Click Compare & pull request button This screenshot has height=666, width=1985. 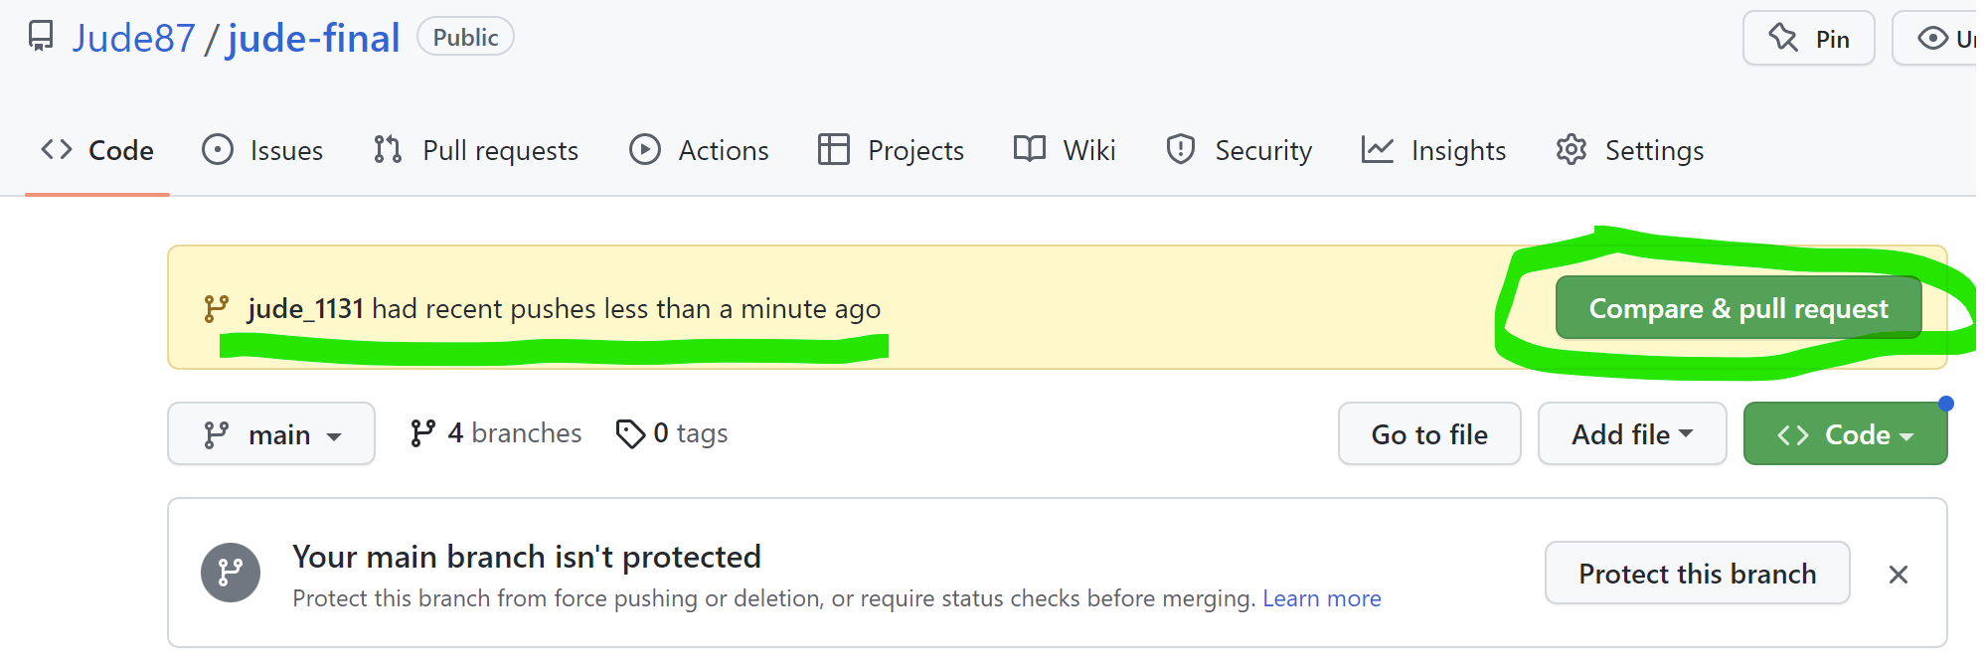pyautogui.click(x=1737, y=308)
